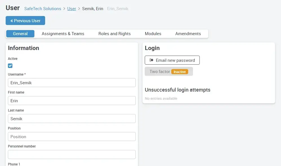Select the Semik, Erin breadcrumb entry
This screenshot has height=166, width=281.
pyautogui.click(x=93, y=9)
